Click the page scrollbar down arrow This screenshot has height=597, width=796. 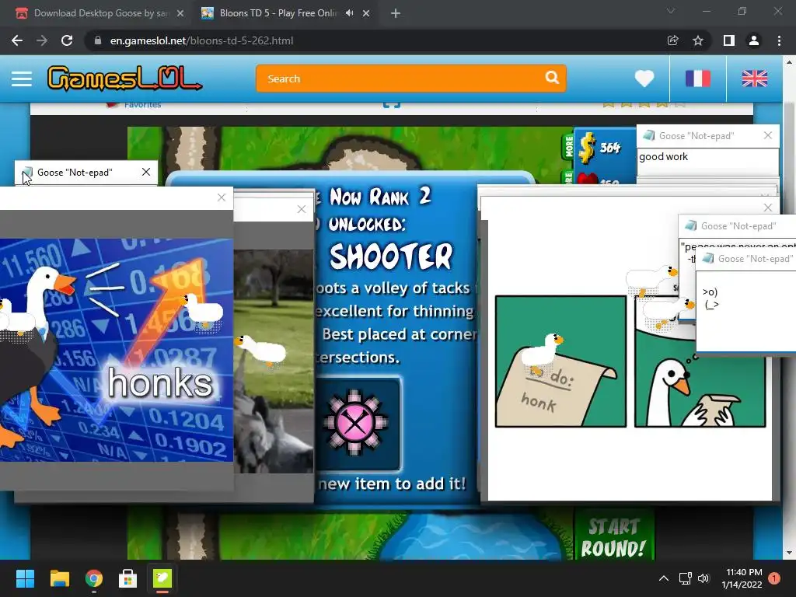[790, 553]
